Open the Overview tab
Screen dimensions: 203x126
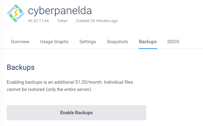click(x=20, y=42)
